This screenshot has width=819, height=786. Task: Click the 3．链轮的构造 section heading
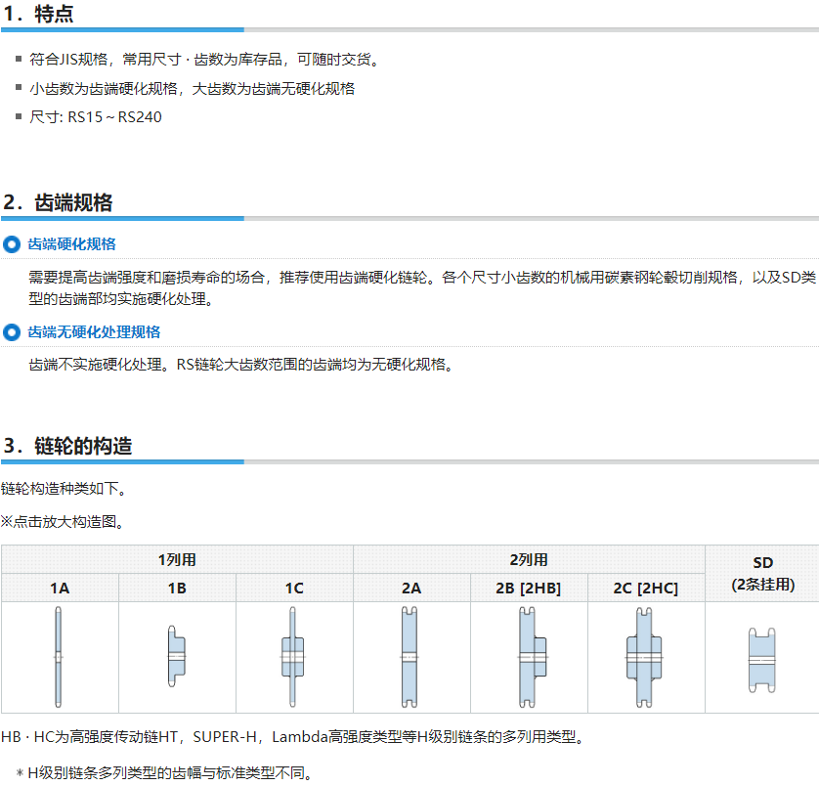tap(67, 447)
